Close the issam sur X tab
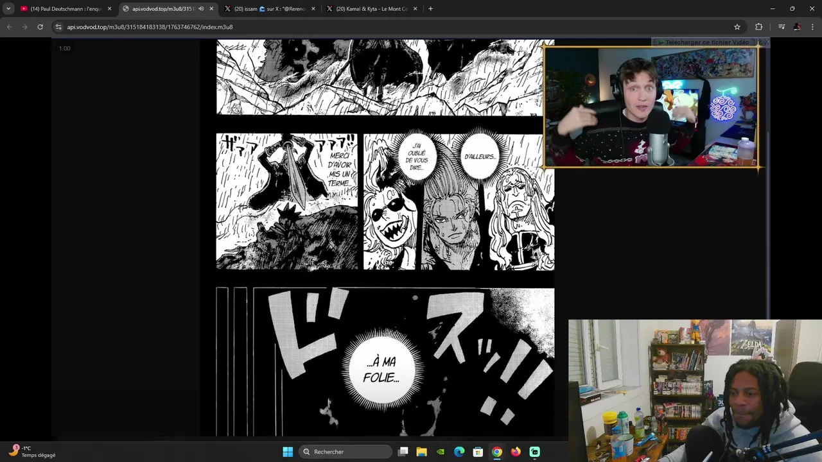Screen dimensions: 822x462 click(313, 9)
